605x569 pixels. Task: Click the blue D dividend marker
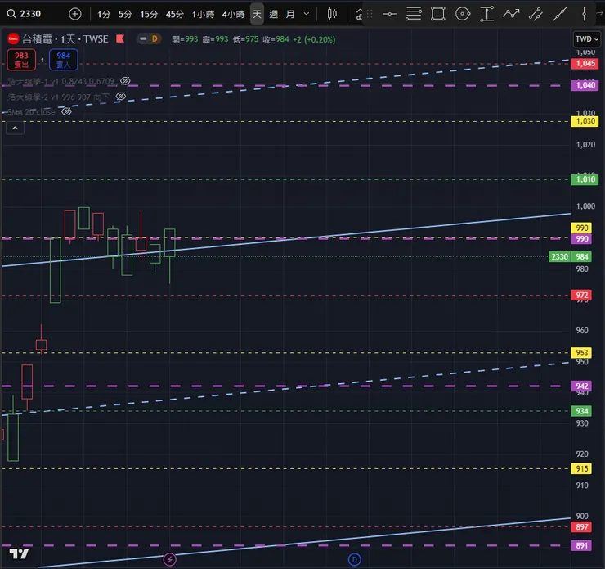pyautogui.click(x=354, y=559)
